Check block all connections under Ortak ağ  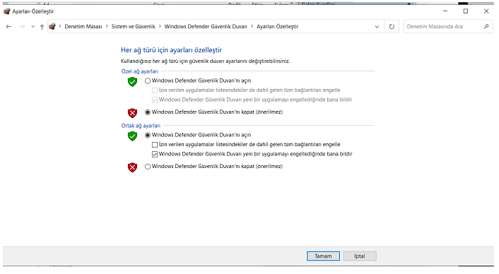tap(155, 145)
